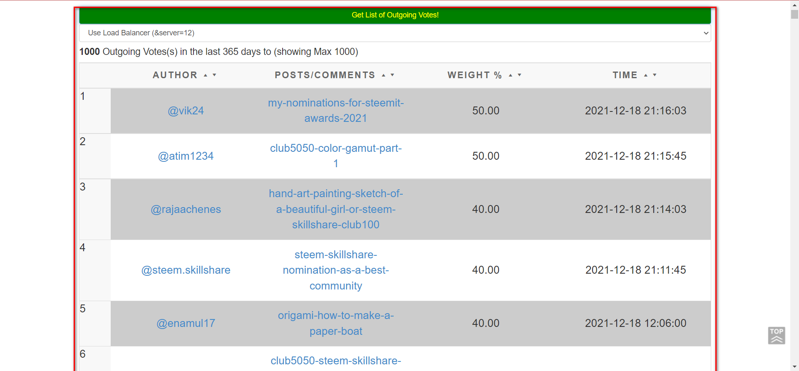Open author link @rajaachenes
This screenshot has width=799, height=371.
[186, 209]
